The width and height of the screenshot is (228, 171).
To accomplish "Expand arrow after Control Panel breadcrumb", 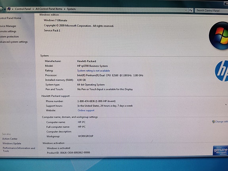I will tap(33, 9).
